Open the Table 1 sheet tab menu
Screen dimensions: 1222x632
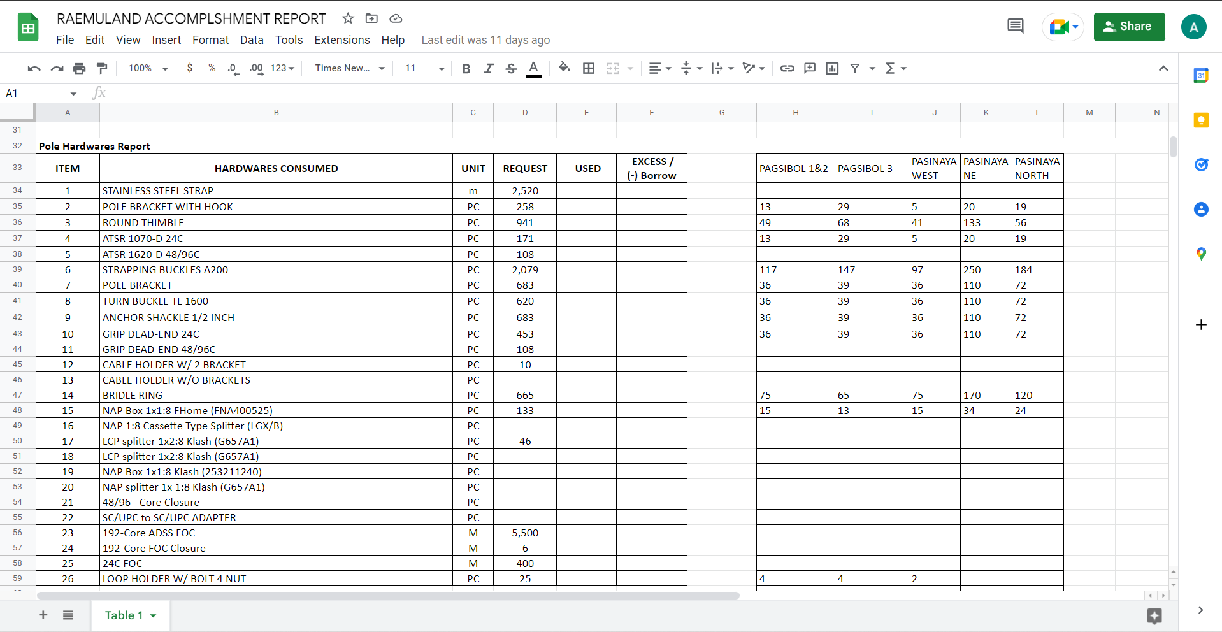[153, 615]
